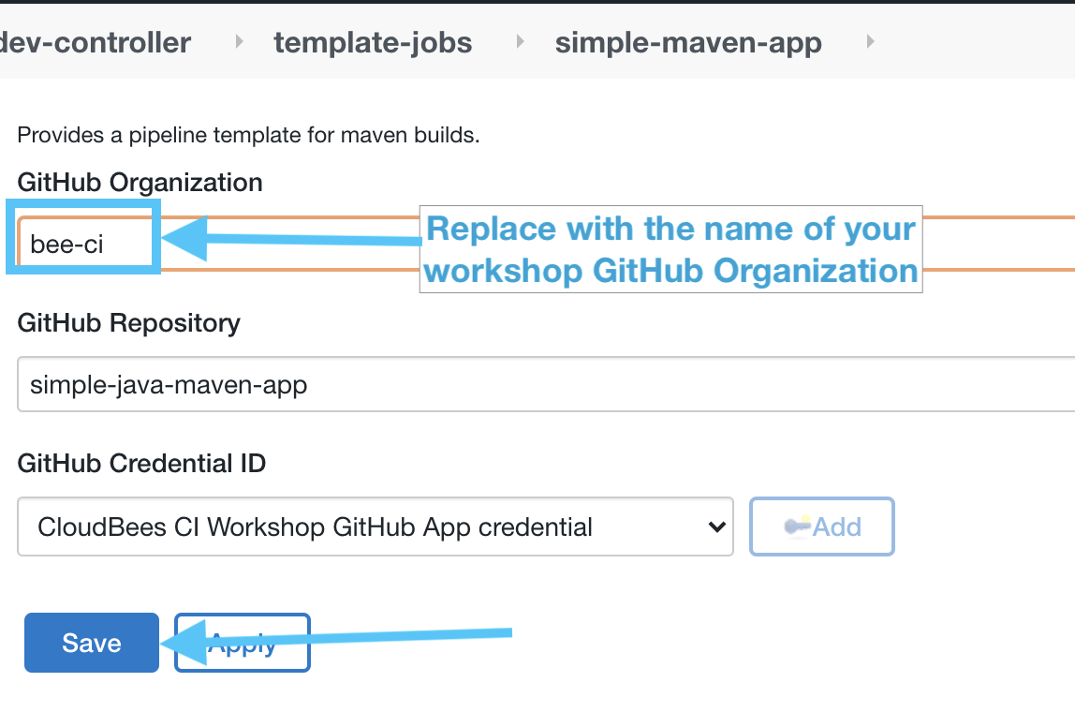The height and width of the screenshot is (712, 1075).
Task: Click the chevron following simple-maven-app
Action: click(869, 41)
